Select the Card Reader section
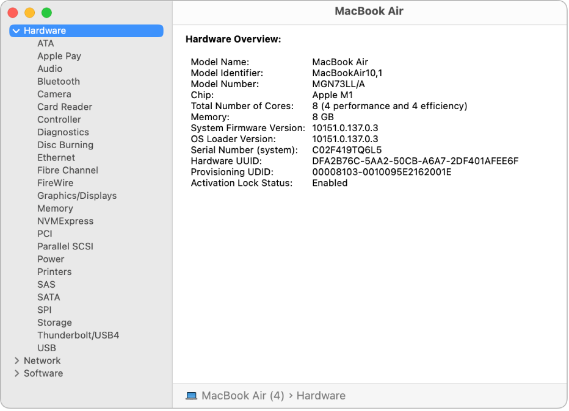 pos(65,107)
